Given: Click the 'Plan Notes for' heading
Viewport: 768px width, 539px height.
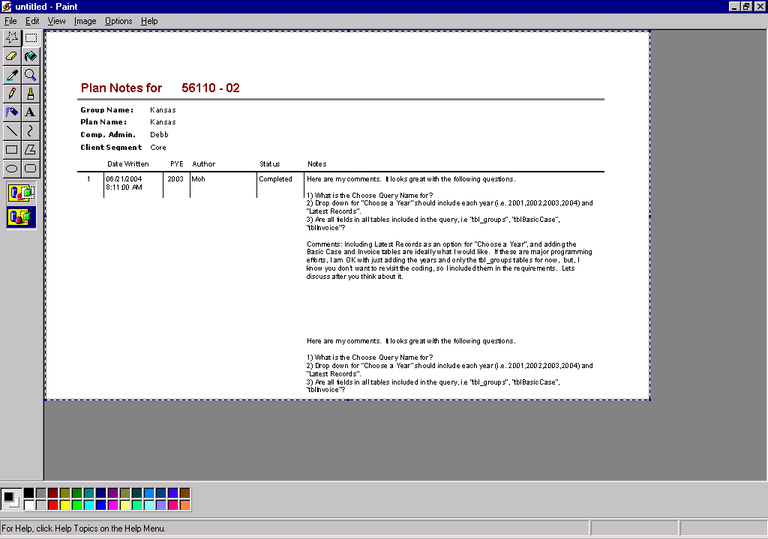Looking at the screenshot, I should 121,88.
